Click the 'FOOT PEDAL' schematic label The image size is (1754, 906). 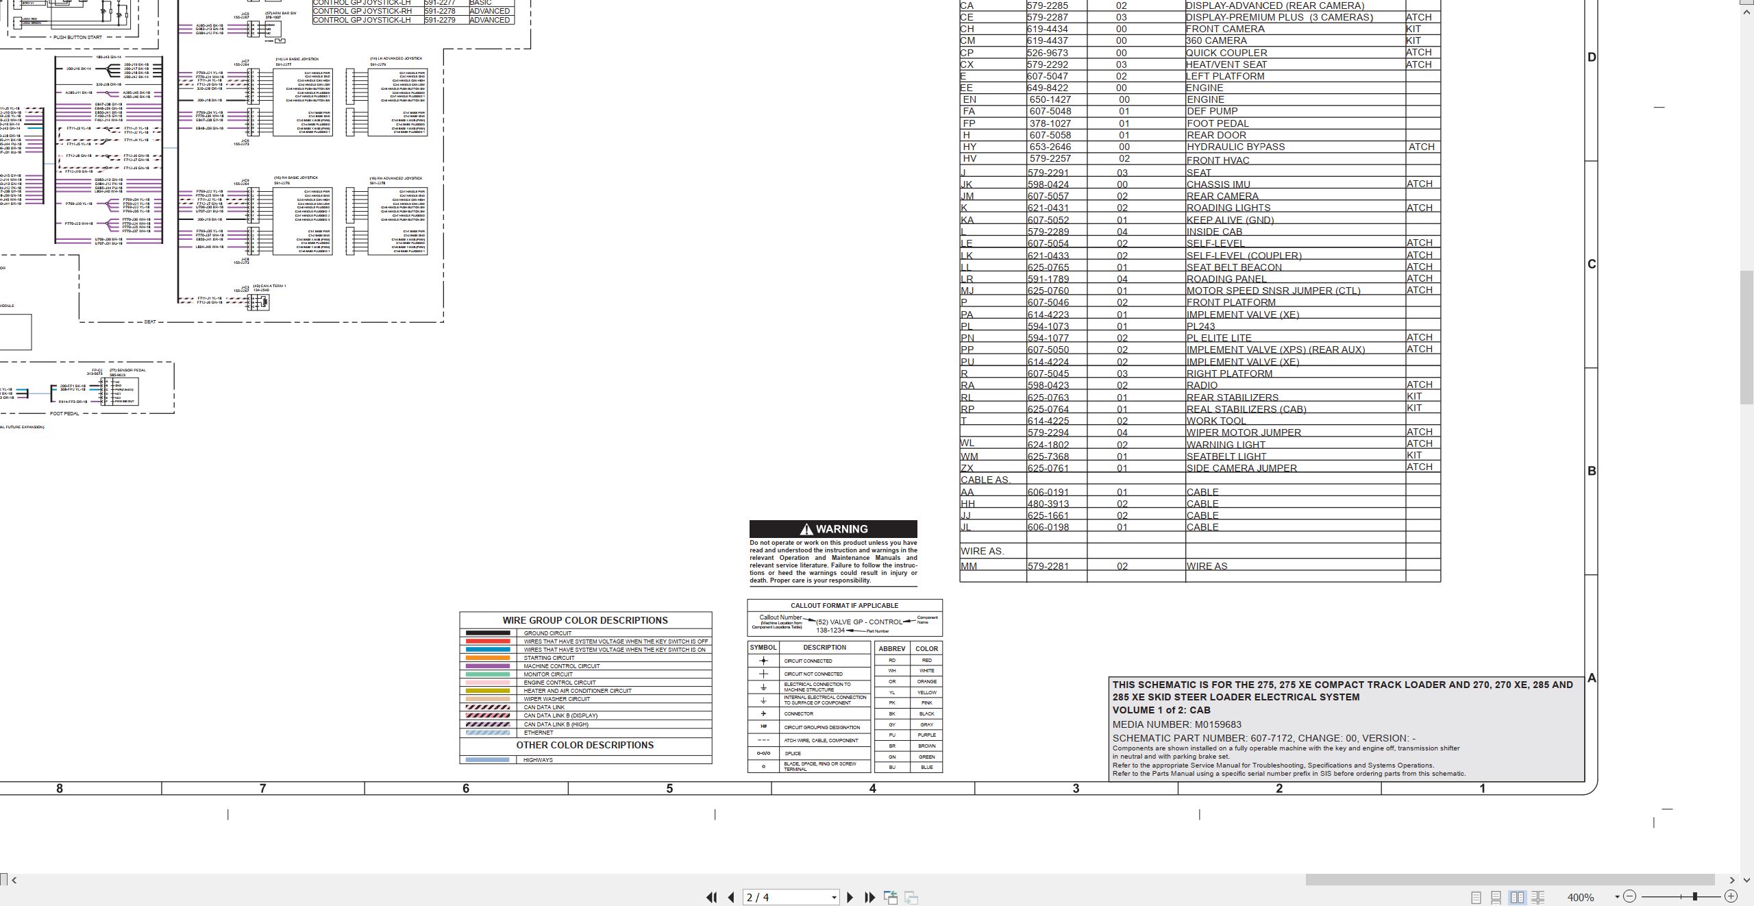pyautogui.click(x=64, y=414)
